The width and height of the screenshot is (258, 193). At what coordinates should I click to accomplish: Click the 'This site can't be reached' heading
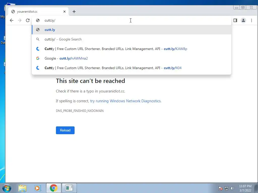click(90, 81)
